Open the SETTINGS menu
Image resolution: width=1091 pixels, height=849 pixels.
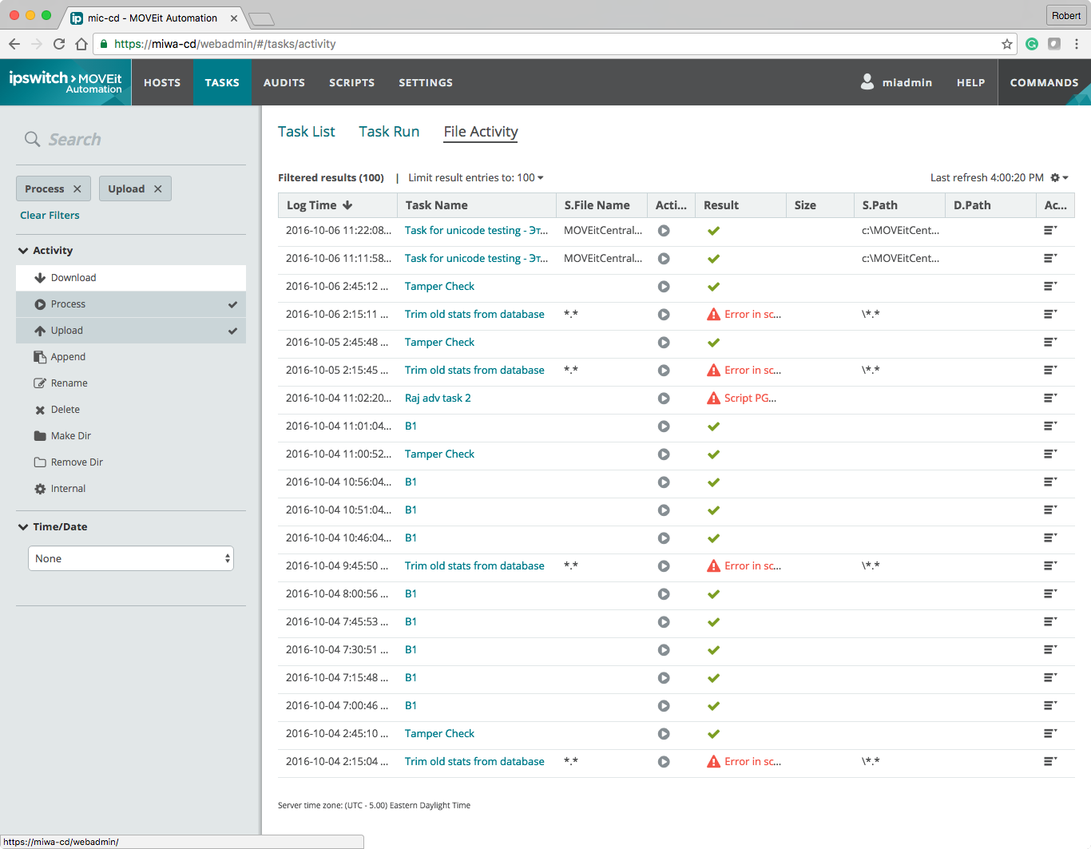426,82
